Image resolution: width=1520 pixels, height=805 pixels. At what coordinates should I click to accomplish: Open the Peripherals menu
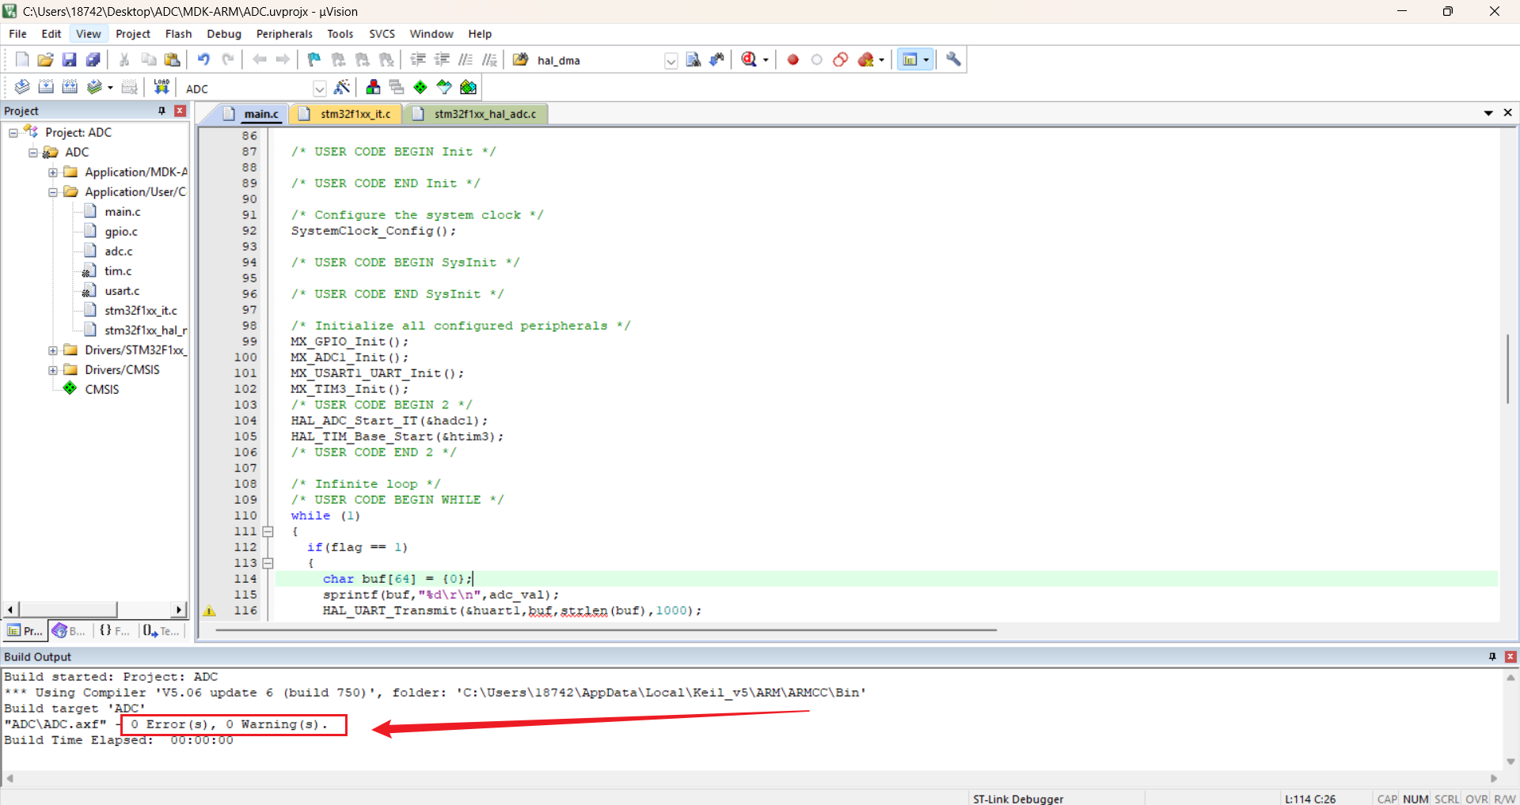(284, 34)
